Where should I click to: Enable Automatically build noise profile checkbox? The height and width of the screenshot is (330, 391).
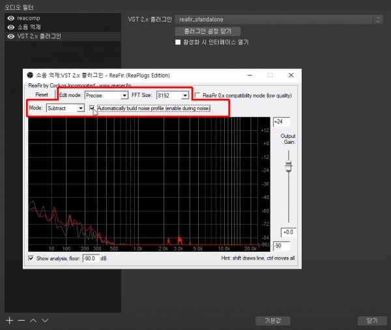click(93, 108)
